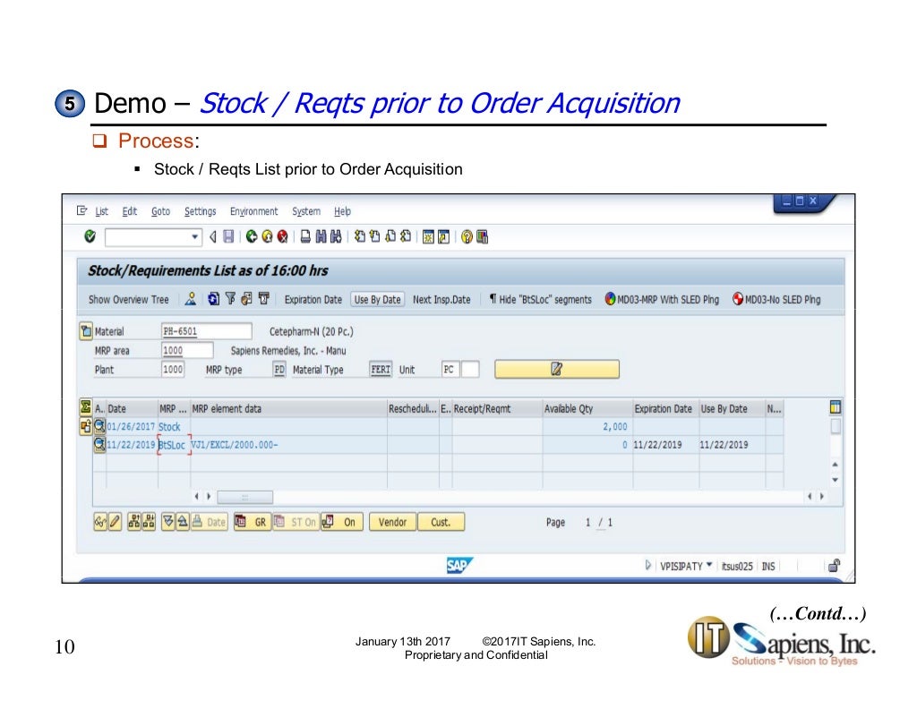Click the yellow Exit icon
The image size is (917, 709).
pos(267,236)
